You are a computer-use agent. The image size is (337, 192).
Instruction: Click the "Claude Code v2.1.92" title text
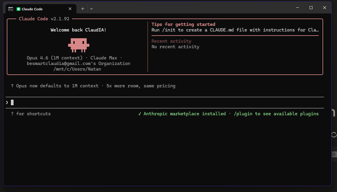coord(44,19)
